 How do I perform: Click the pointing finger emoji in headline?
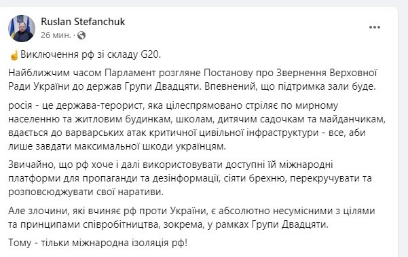[x=14, y=55]
